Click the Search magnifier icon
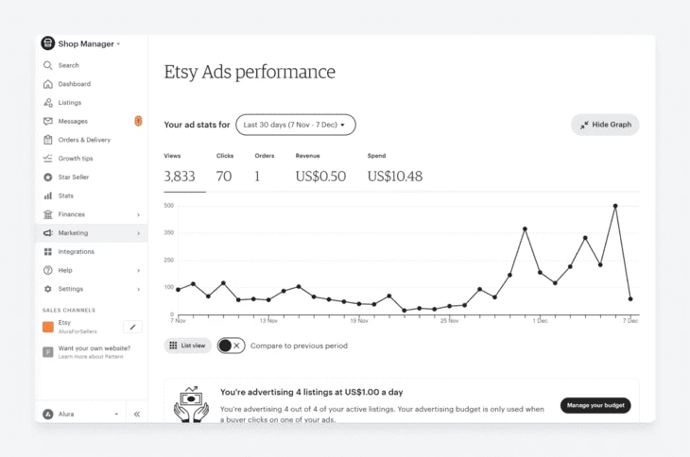 pyautogui.click(x=47, y=65)
